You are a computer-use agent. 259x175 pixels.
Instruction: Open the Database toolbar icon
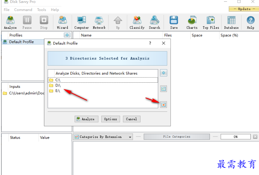(231, 23)
